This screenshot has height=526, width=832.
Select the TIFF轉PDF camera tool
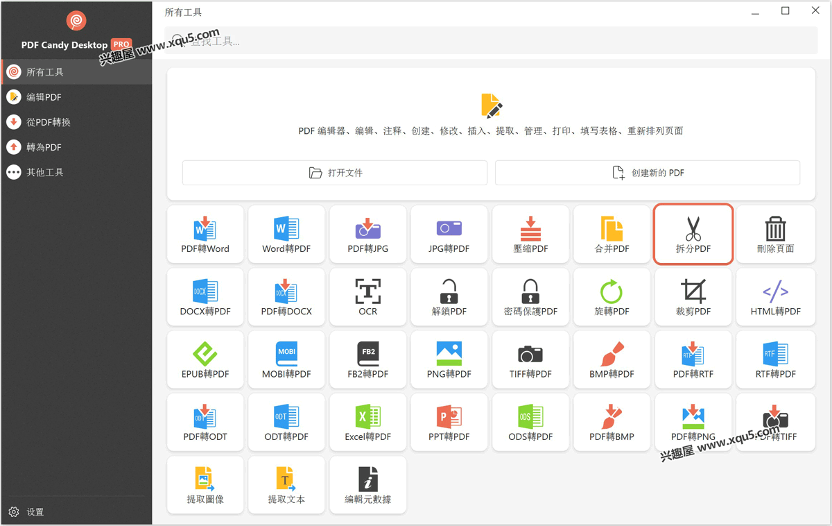point(530,359)
